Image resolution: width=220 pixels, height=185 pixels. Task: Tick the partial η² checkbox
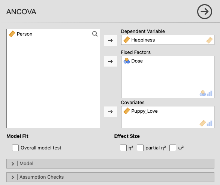(x=140, y=148)
